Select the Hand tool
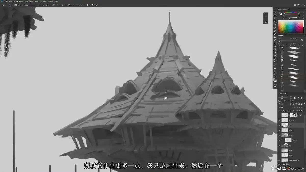The height and width of the screenshot is (172, 306). tap(275, 68)
